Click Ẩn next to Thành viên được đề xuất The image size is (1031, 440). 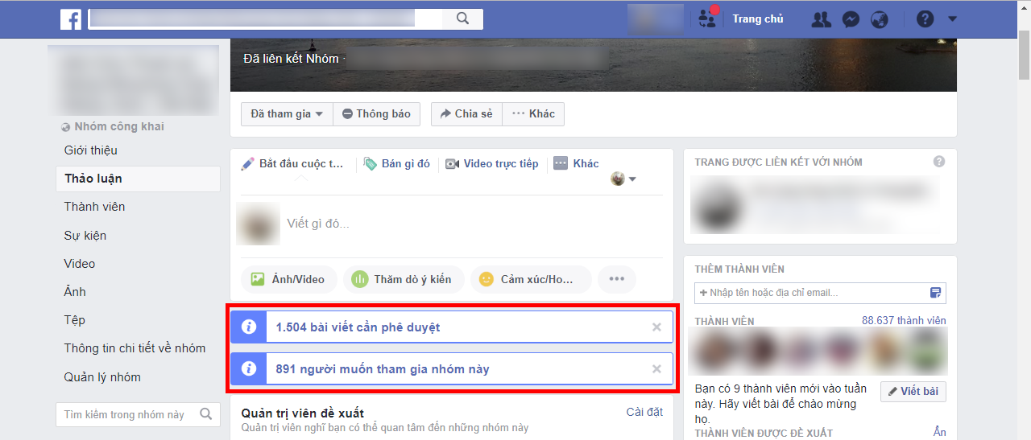(x=939, y=433)
